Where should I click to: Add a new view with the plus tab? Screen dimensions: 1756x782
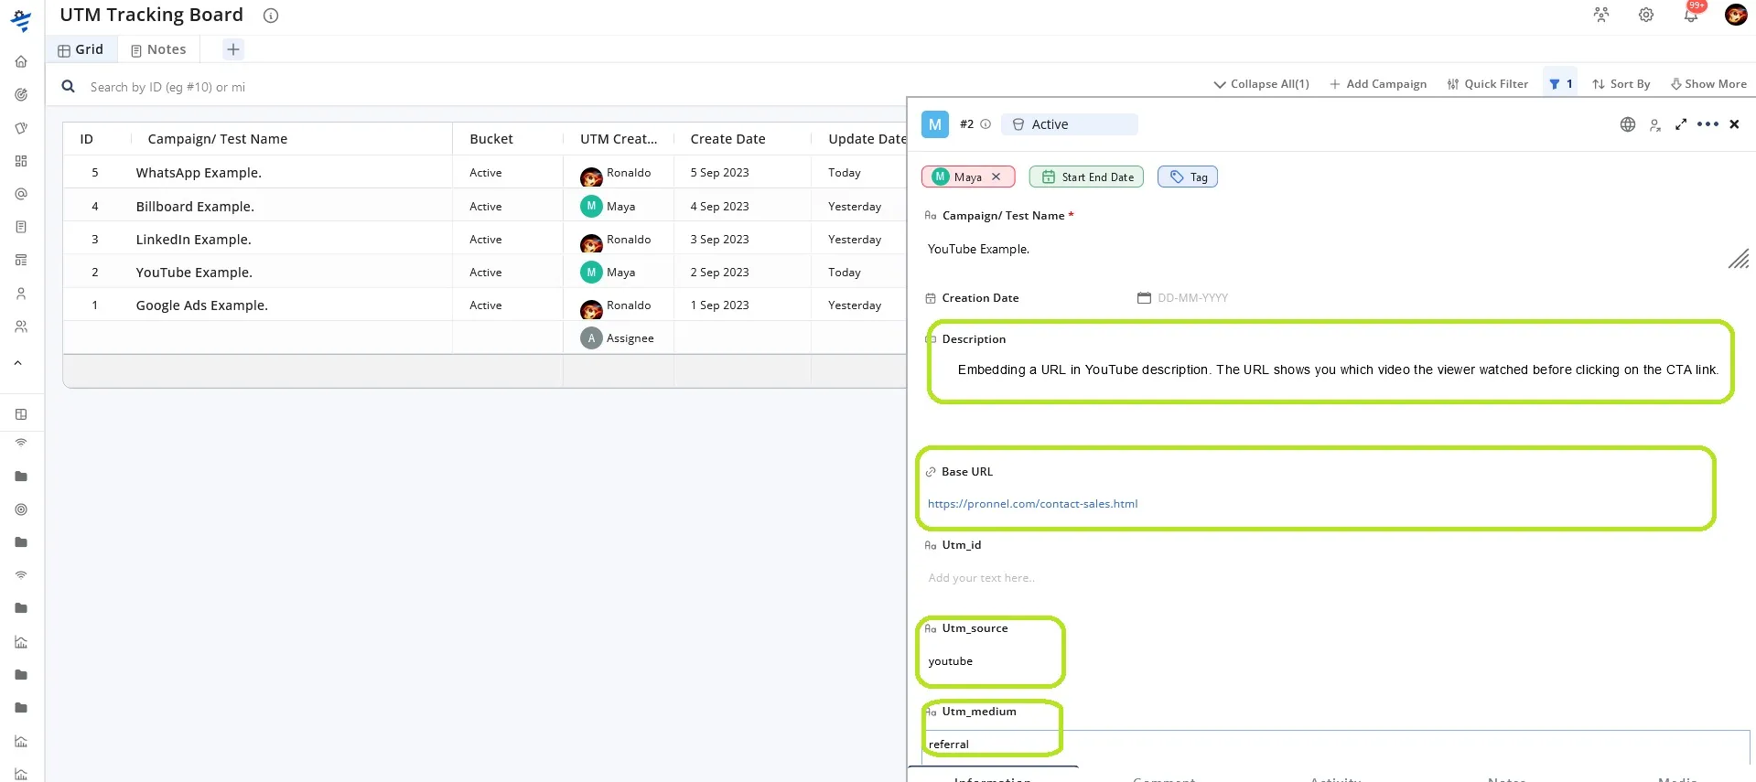[233, 49]
